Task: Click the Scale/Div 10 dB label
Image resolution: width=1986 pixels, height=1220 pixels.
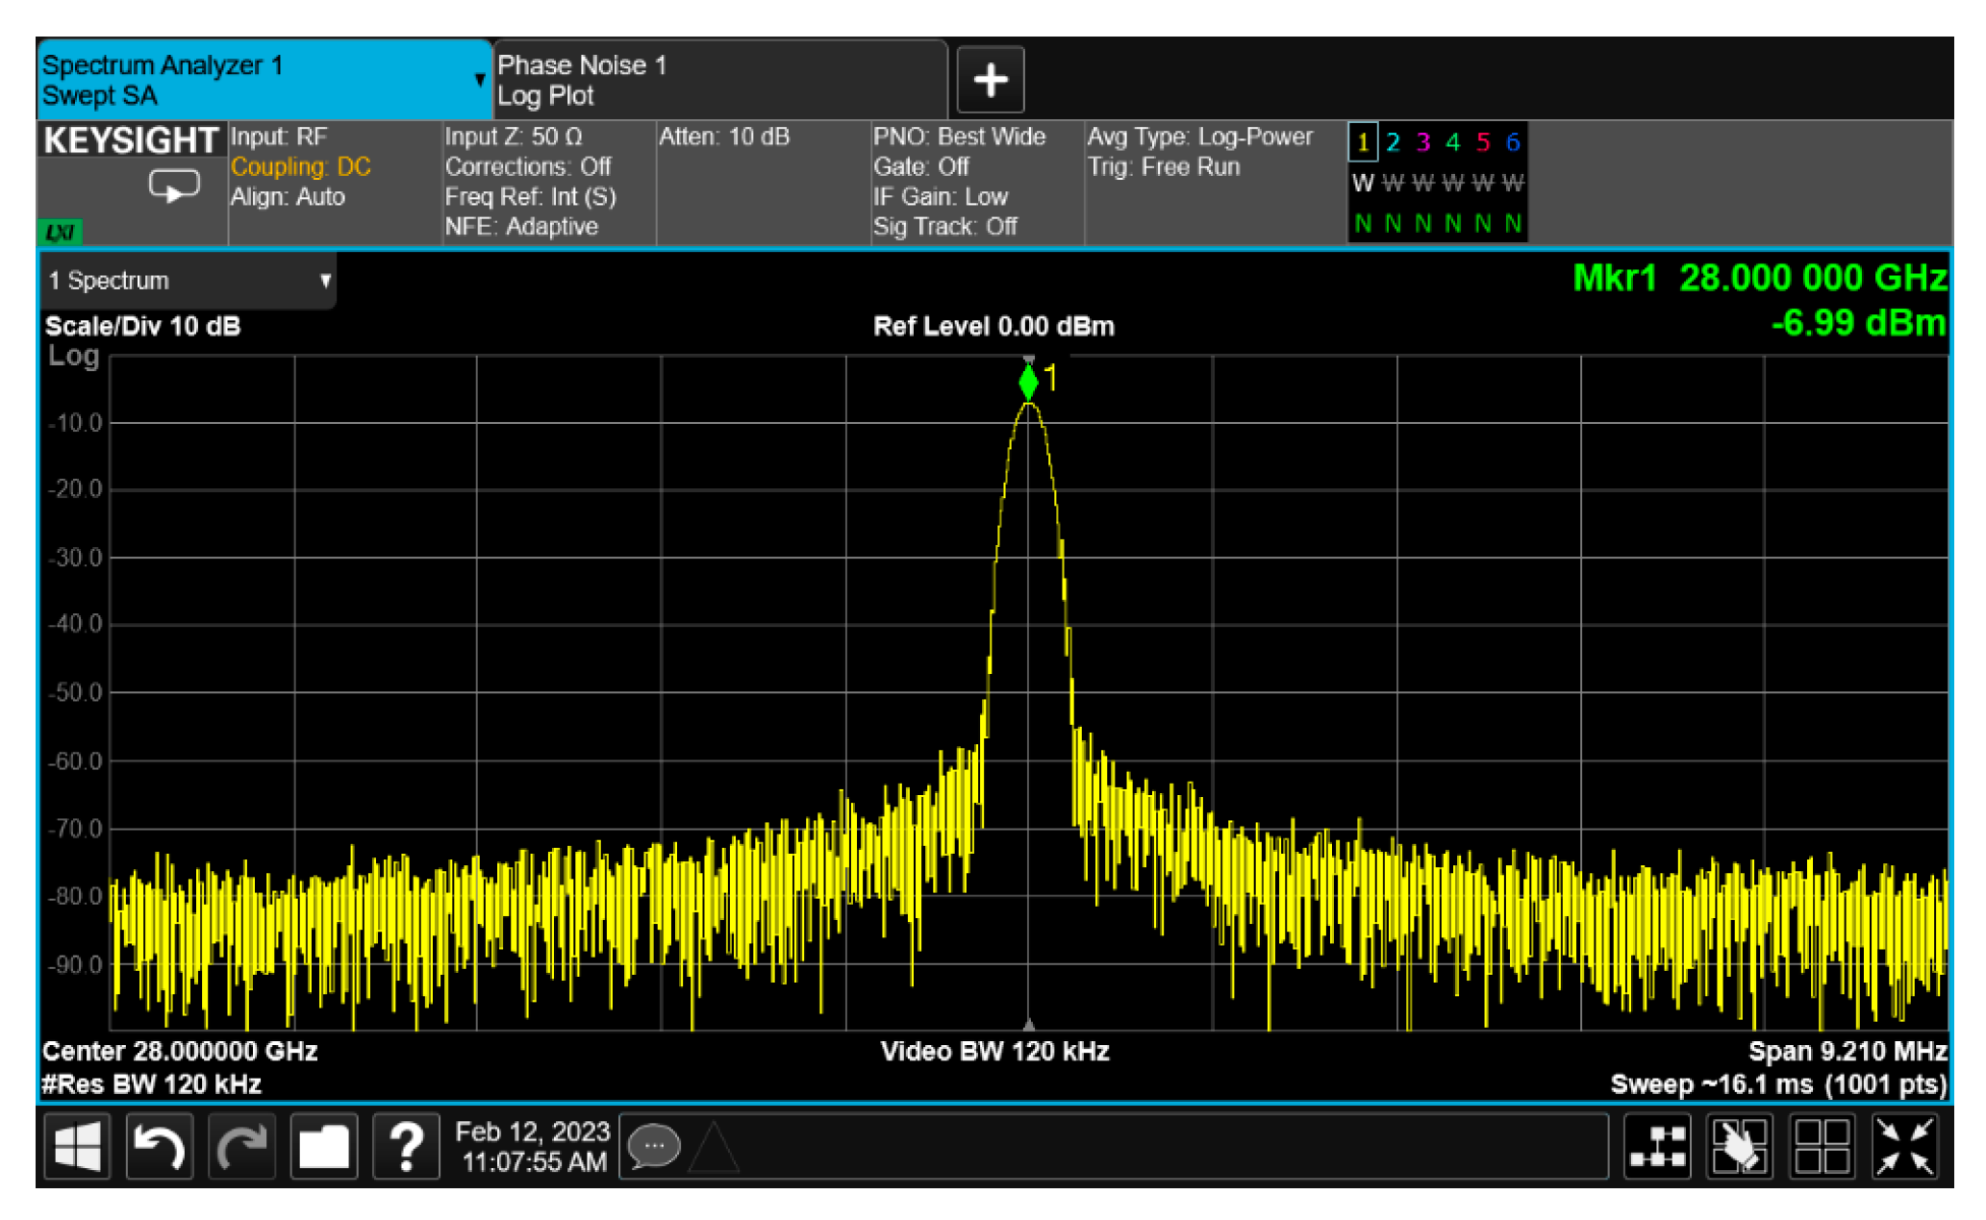Action: (142, 326)
